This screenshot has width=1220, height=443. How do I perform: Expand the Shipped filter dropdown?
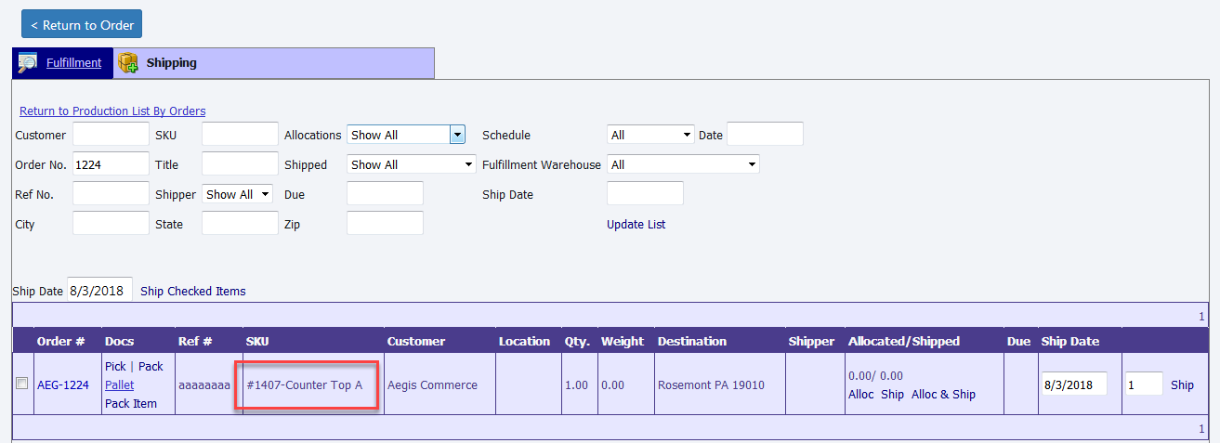tap(411, 164)
